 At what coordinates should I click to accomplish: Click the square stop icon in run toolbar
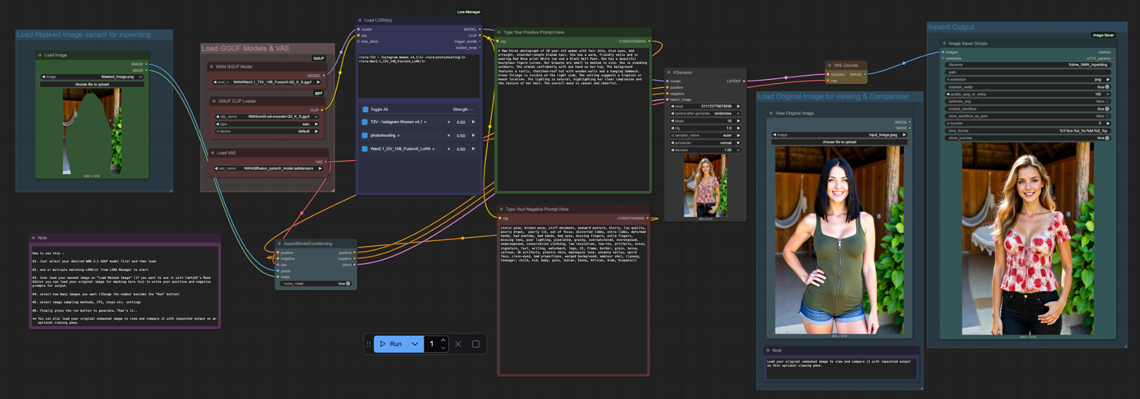pyautogui.click(x=476, y=344)
